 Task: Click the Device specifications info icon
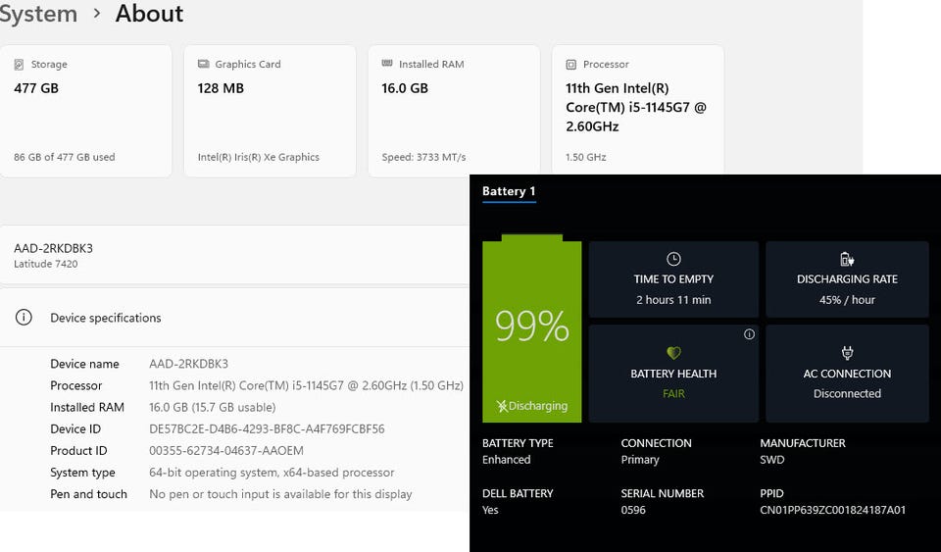point(24,318)
